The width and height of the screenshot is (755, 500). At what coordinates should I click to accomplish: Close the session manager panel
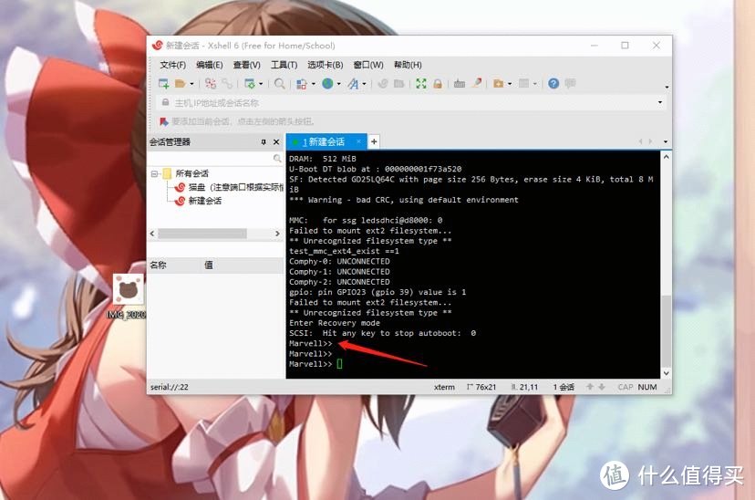[x=276, y=141]
